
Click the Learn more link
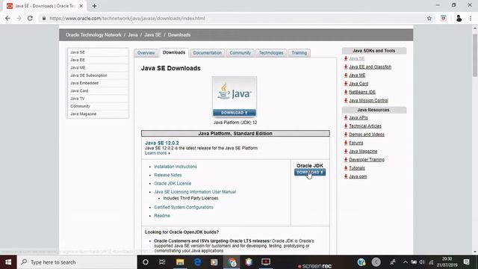[156, 153]
